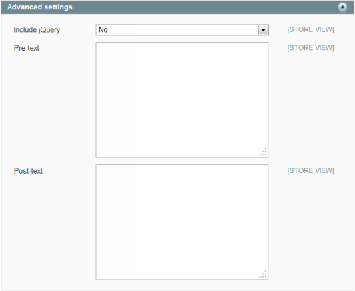The width and height of the screenshot is (355, 291).
Task: Place cursor in center of Pre-text box
Action: 182,99
